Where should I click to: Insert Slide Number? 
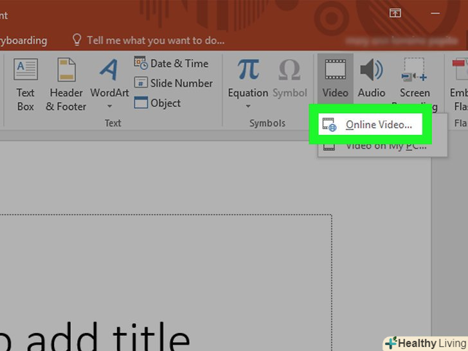[173, 83]
